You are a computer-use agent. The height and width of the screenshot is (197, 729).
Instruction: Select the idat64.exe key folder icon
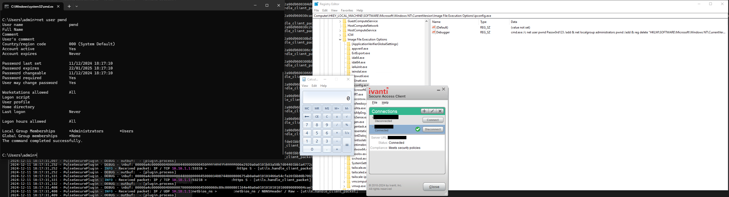click(x=349, y=62)
